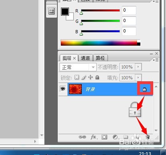Pick black at the end of the color ramp

click(x=139, y=44)
